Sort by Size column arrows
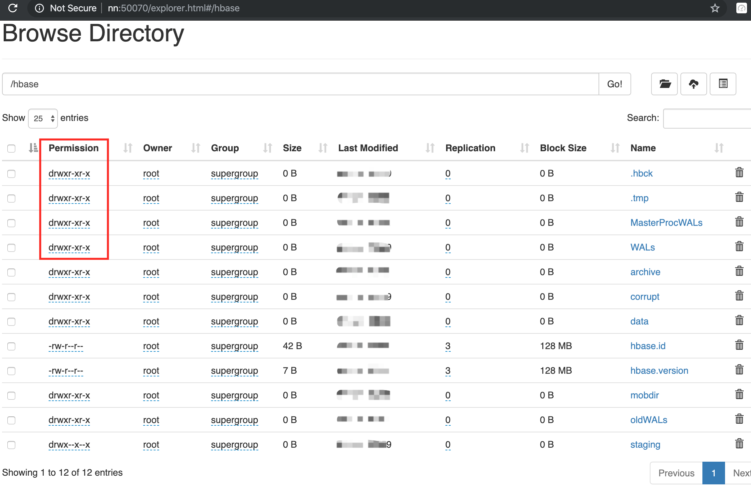751x485 pixels. coord(323,148)
